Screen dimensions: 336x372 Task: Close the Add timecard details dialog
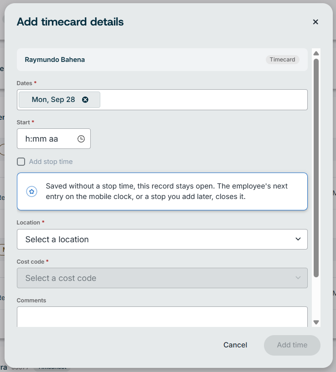pos(315,22)
